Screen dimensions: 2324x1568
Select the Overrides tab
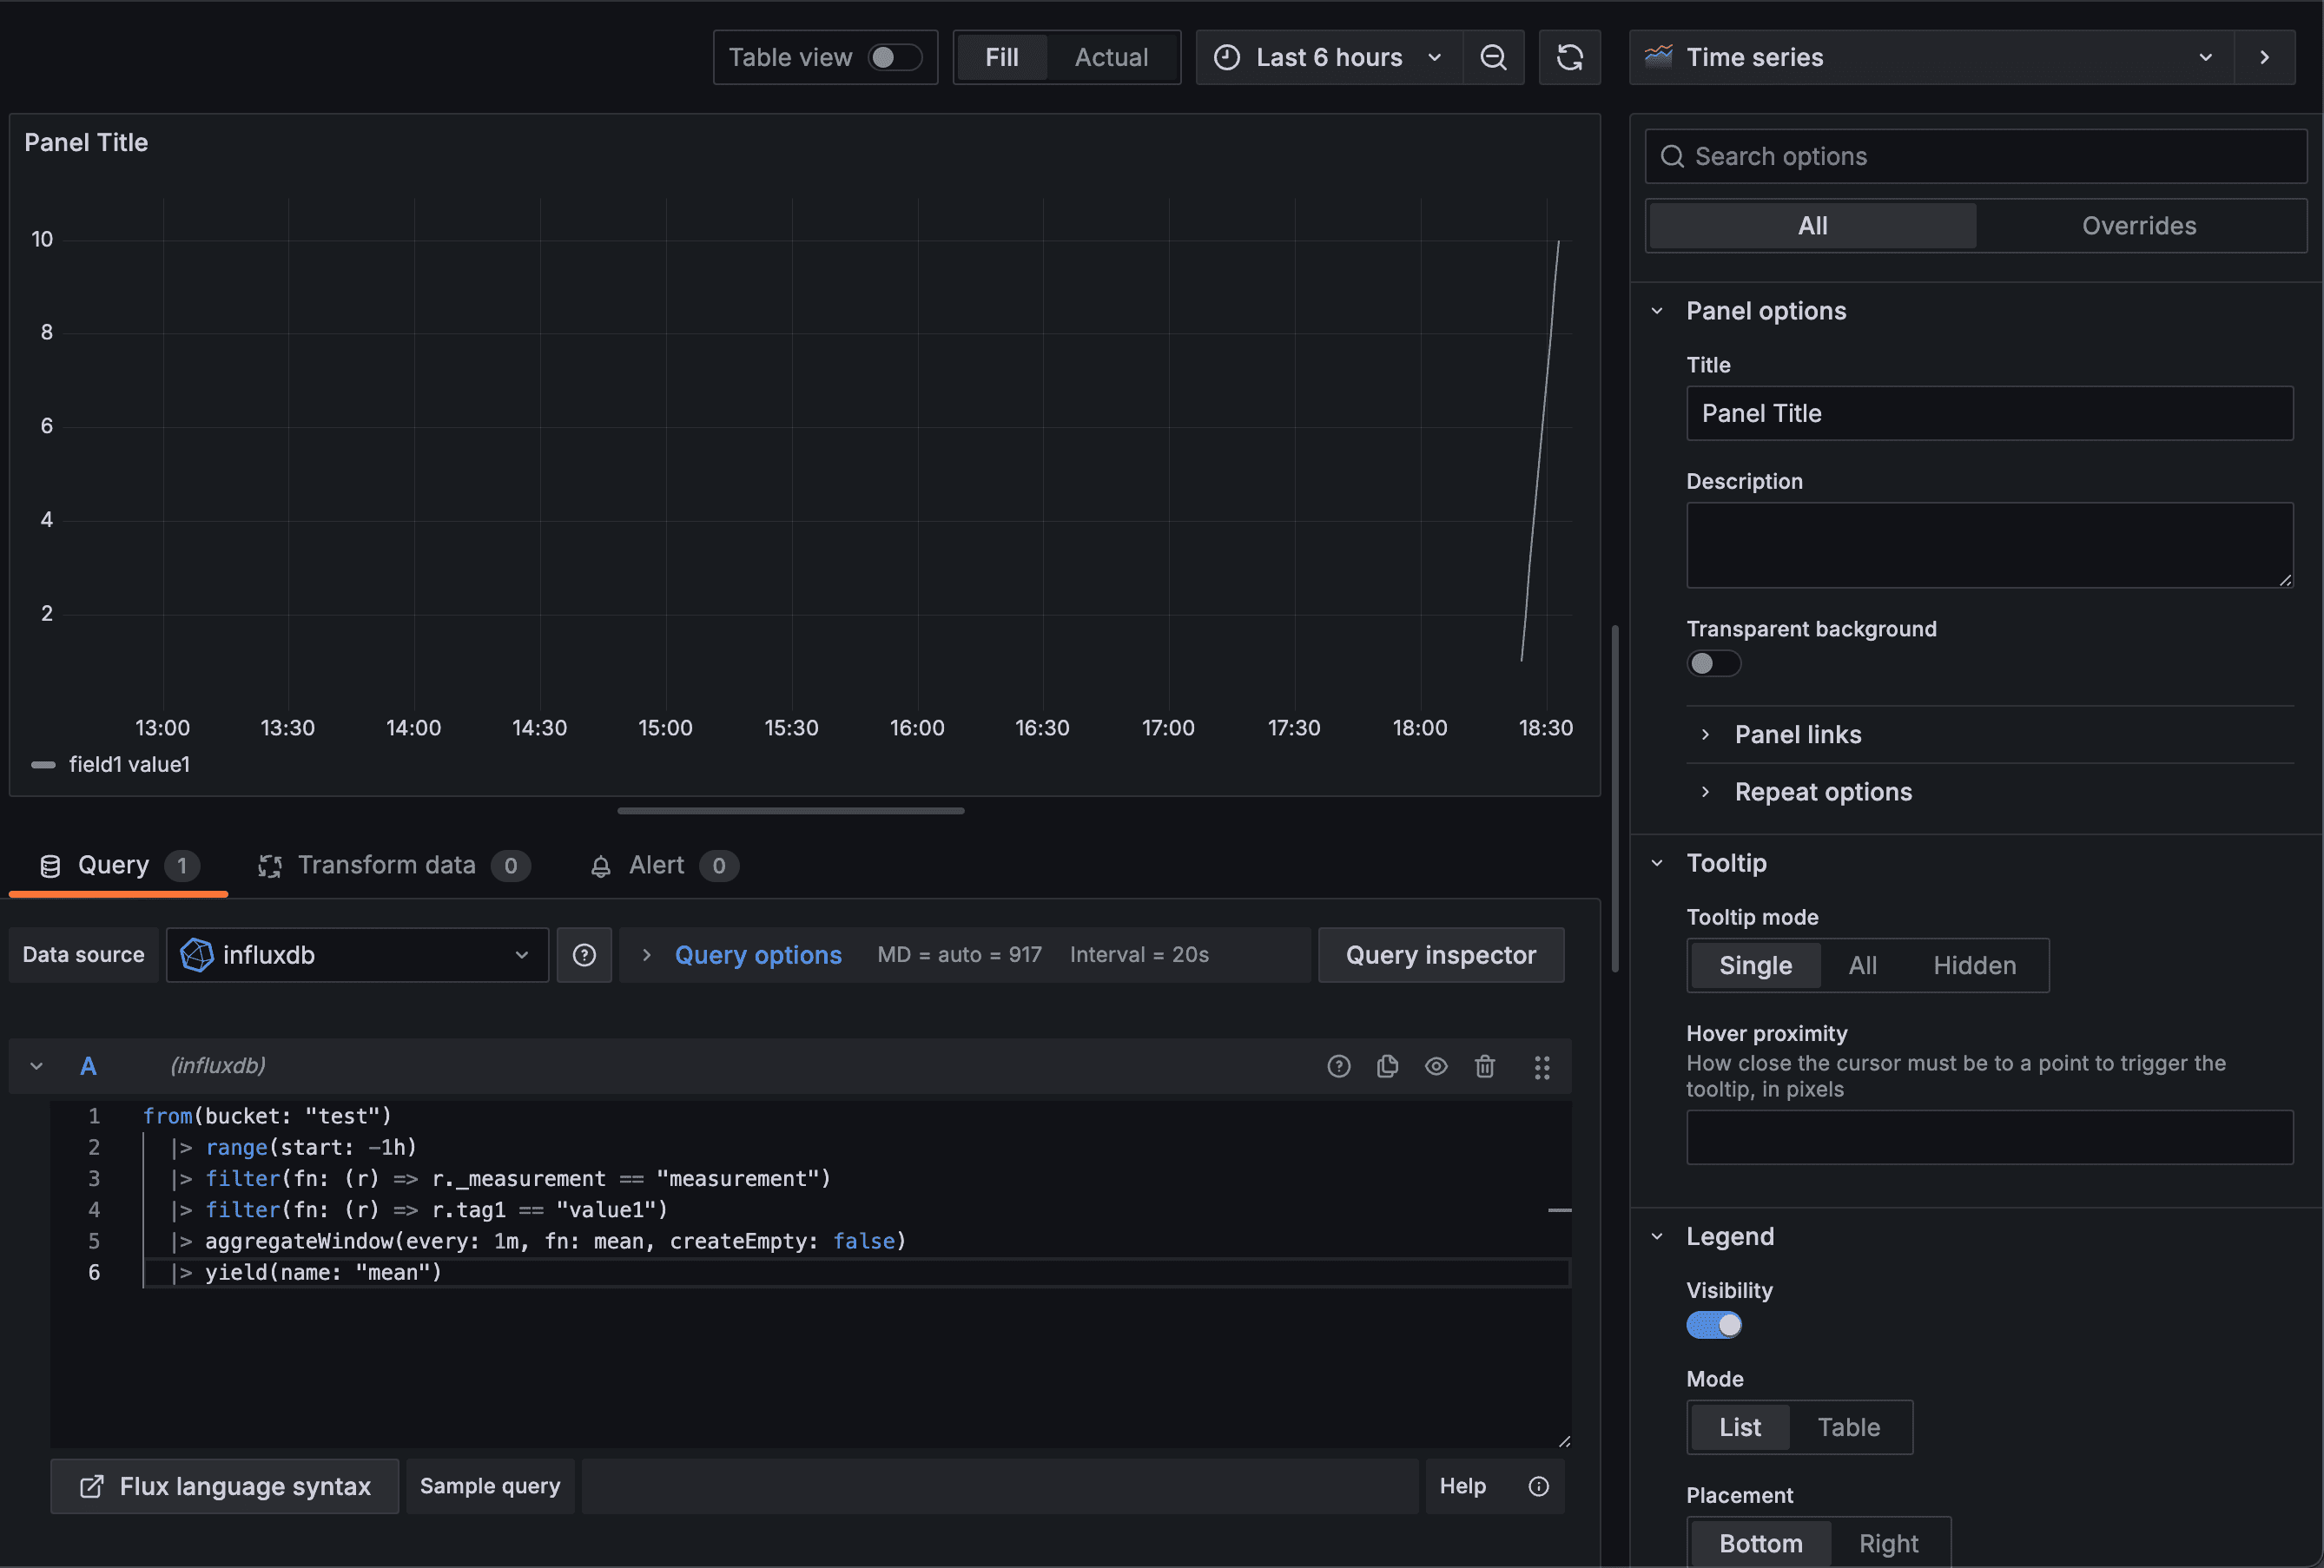[2139, 226]
